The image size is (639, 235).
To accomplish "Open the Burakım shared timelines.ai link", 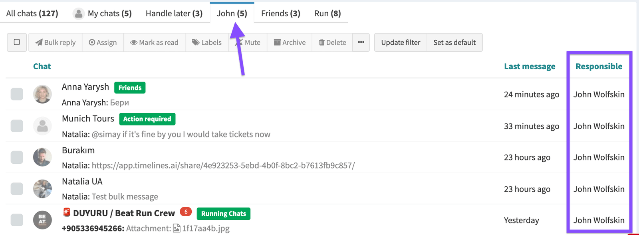I will tap(223, 165).
